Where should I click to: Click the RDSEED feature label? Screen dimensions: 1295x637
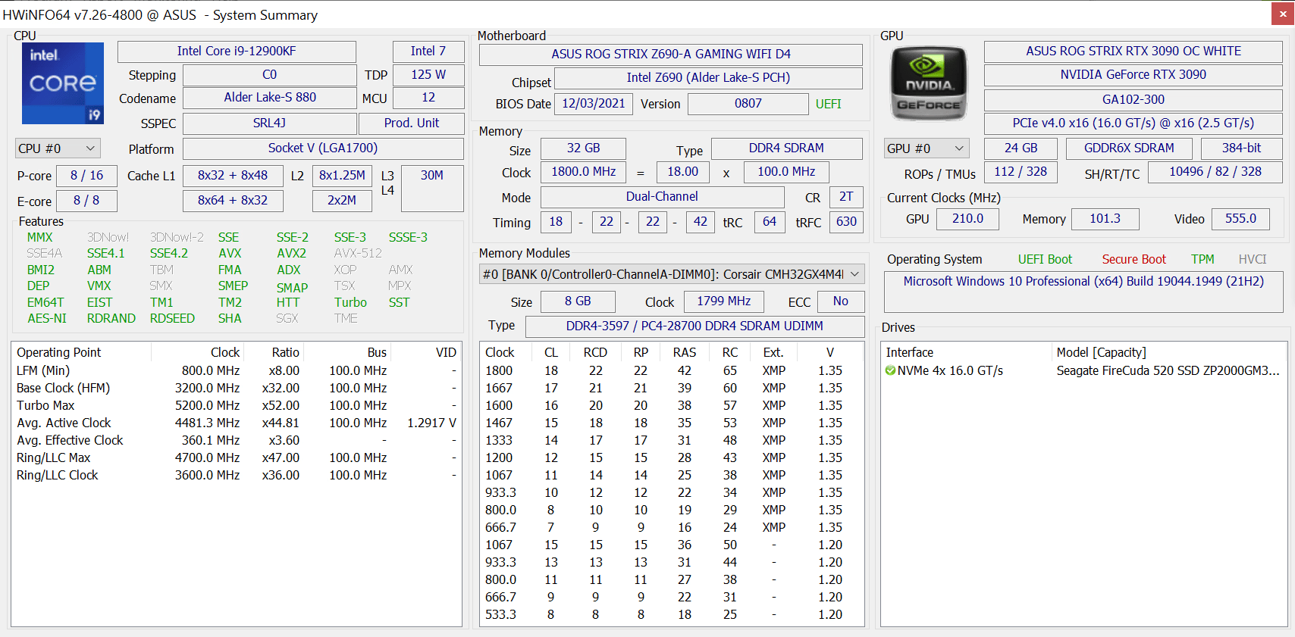click(172, 319)
